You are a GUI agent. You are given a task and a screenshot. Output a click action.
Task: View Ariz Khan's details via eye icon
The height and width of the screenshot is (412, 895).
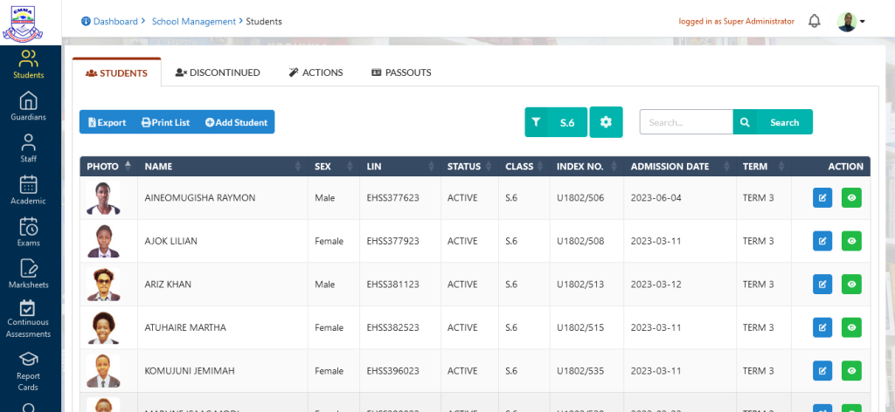(851, 285)
